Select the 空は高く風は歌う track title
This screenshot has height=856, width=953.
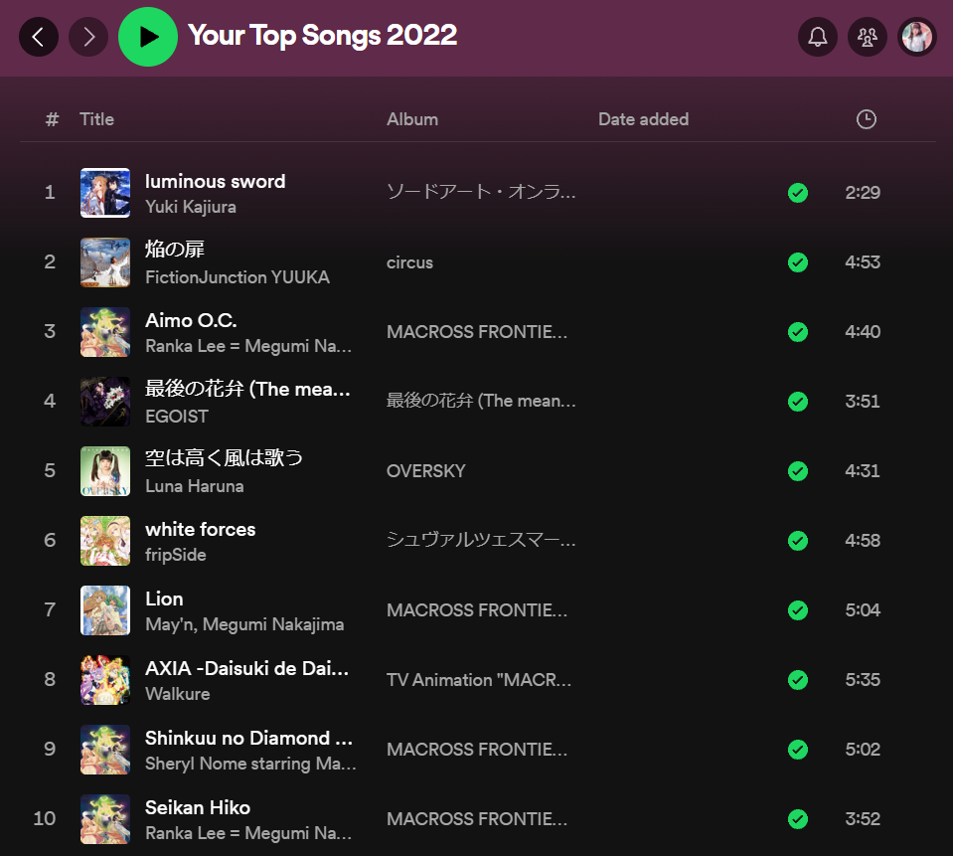click(x=224, y=457)
